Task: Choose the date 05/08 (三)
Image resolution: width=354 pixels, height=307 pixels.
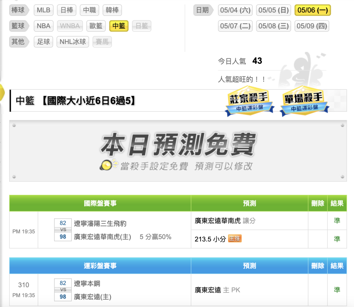Action: [274, 26]
